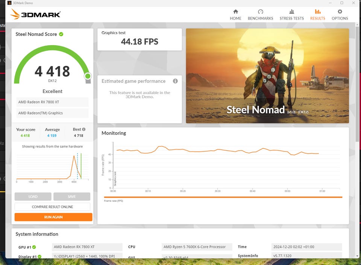Screen dimensions: 361x265
Task: Open the Benchmarks gauge icon
Action: pyautogui.click(x=260, y=12)
